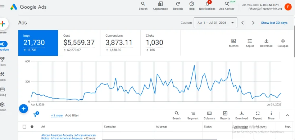Image resolution: width=295 pixels, height=140 pixels.
Task: Open More options in table toolbar
Action: pos(271,116)
